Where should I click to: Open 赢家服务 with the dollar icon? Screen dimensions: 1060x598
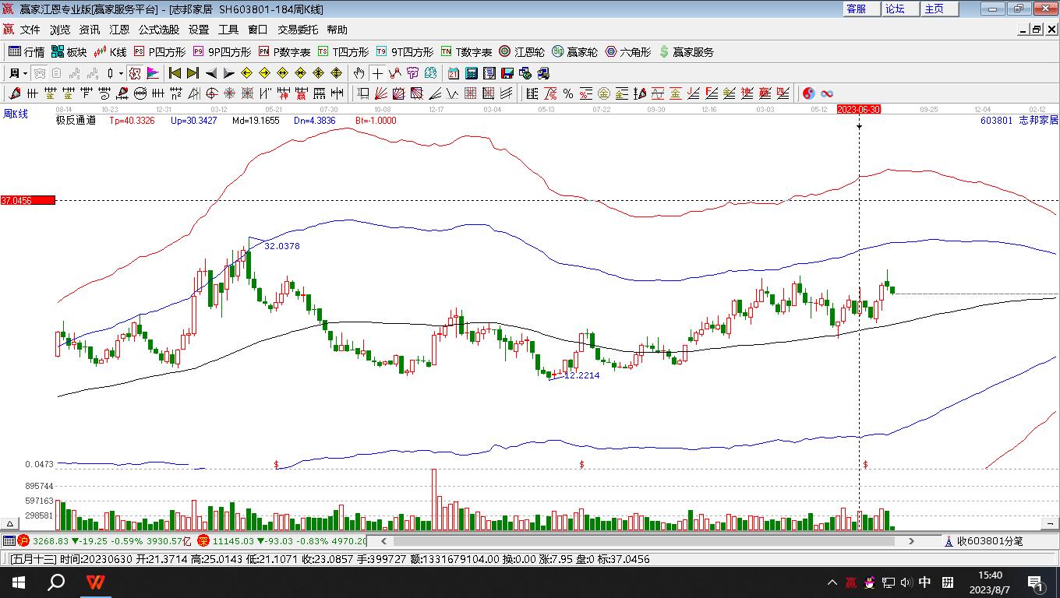(686, 52)
